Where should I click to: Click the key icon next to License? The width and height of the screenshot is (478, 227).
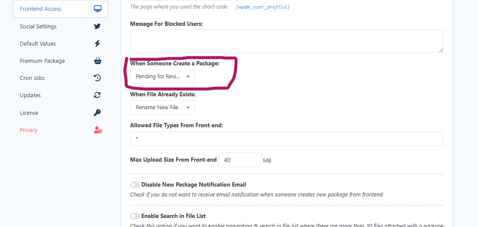[97, 113]
